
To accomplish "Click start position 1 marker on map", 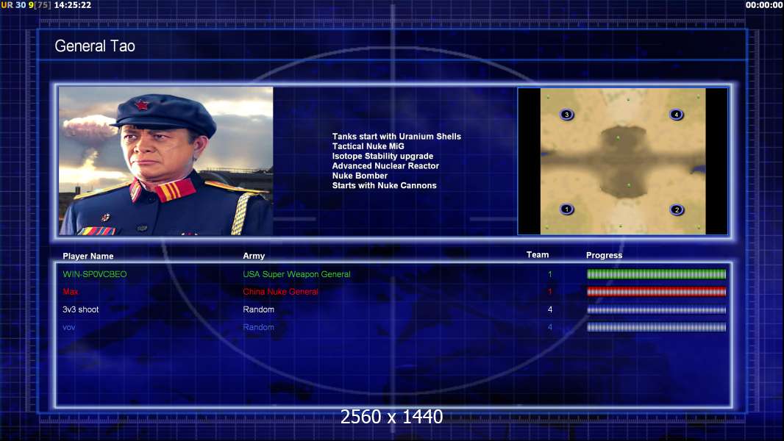I will coord(566,209).
